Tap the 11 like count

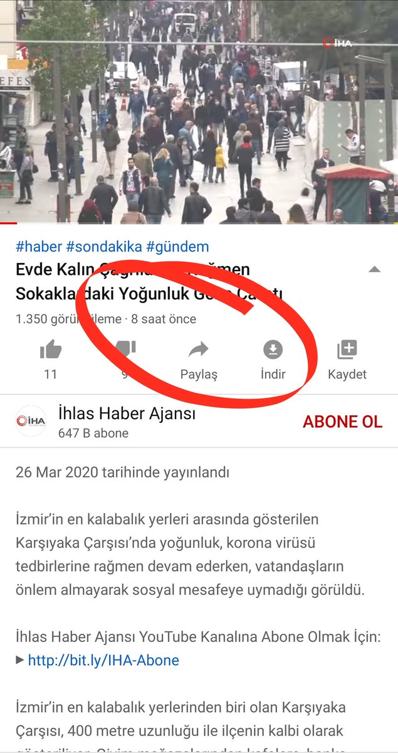[x=51, y=375]
